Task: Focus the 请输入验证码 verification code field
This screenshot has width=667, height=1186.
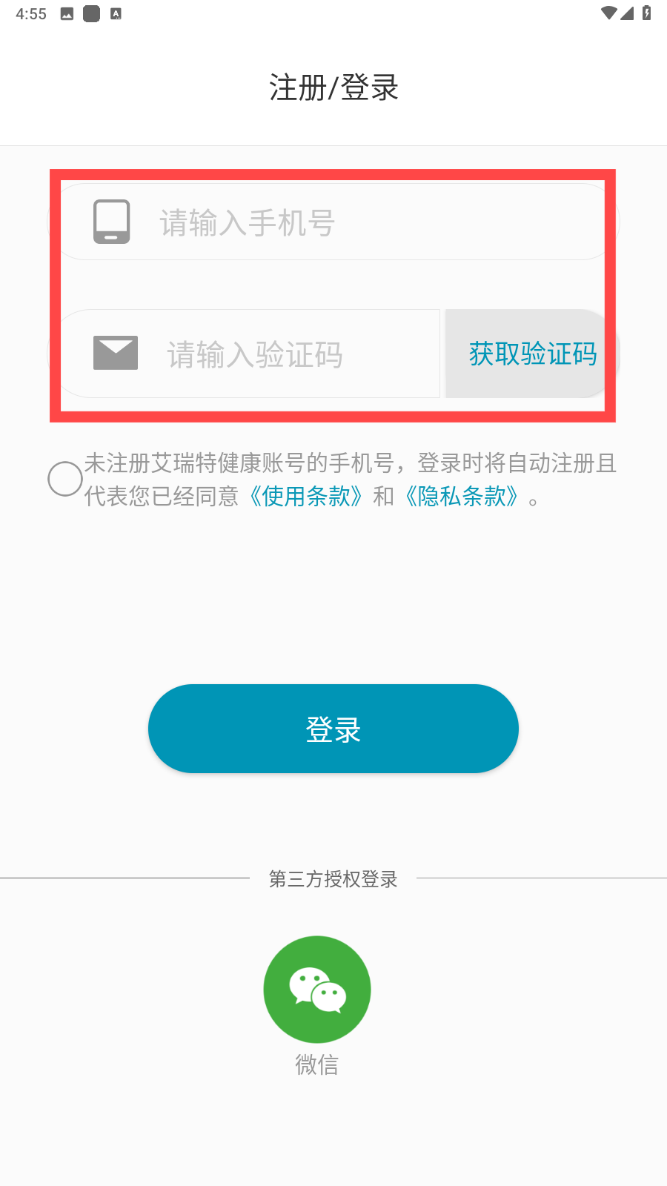Action: [x=246, y=354]
